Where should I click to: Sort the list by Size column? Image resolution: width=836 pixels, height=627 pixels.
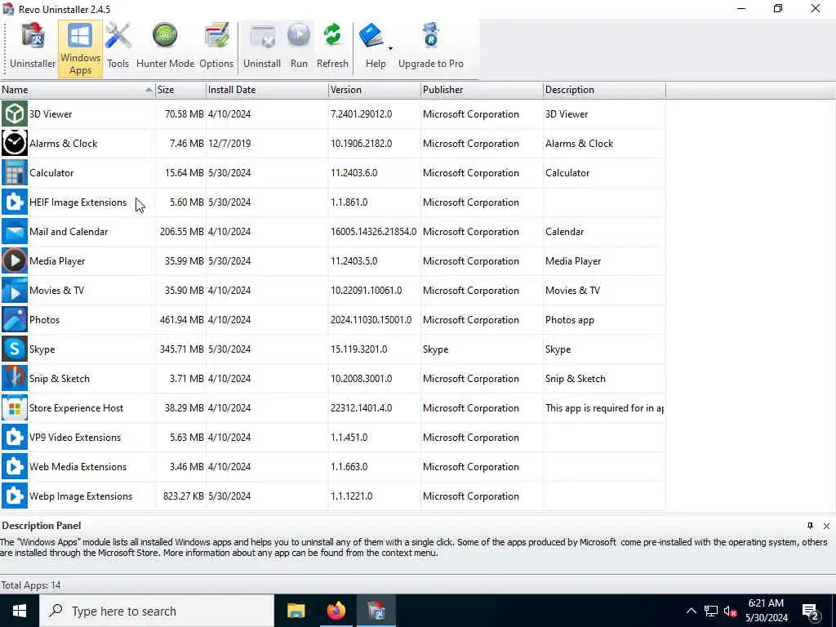[180, 90]
